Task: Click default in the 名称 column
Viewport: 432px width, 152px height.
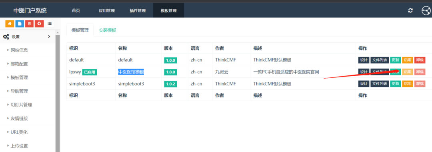Action: coord(125,60)
